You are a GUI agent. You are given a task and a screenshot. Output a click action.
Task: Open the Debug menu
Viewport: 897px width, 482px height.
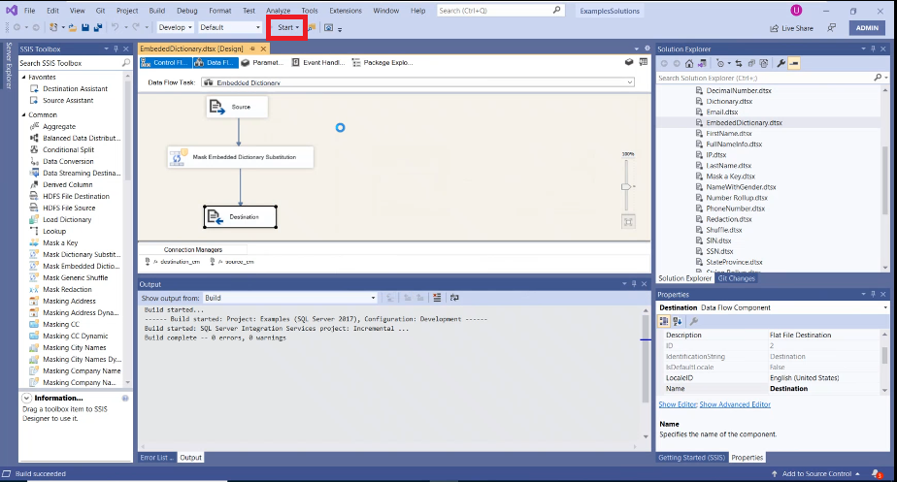click(x=187, y=11)
